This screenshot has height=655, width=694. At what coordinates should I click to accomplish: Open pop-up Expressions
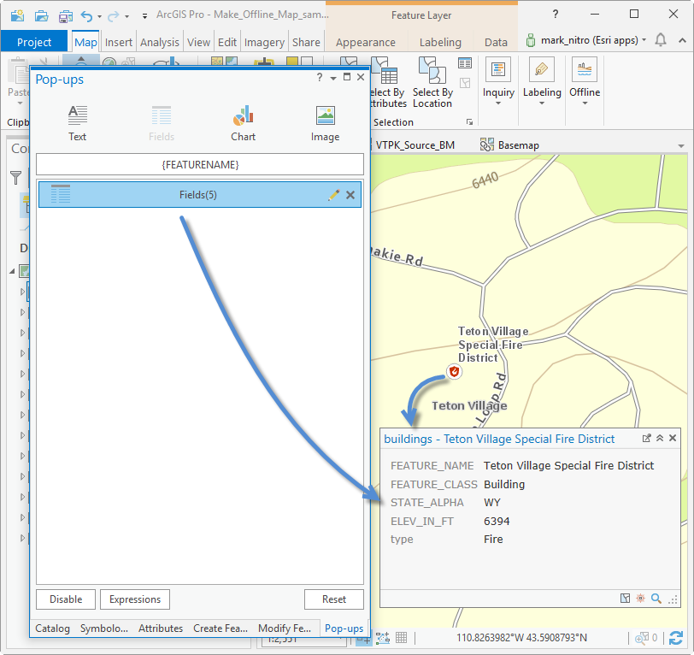tap(135, 599)
